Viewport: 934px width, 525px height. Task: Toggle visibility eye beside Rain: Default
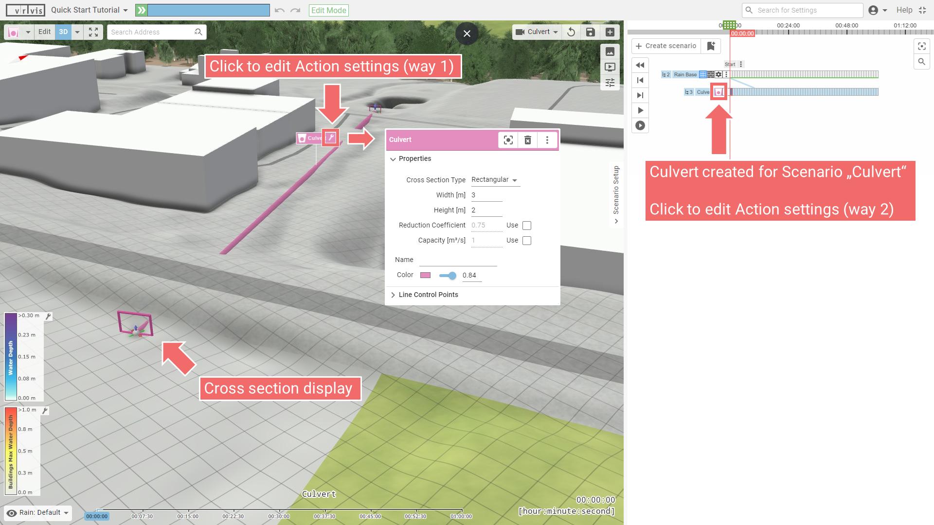(11, 512)
